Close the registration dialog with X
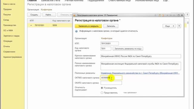The width and height of the screenshot is (194, 109). pyautogui.click(x=182, y=15)
